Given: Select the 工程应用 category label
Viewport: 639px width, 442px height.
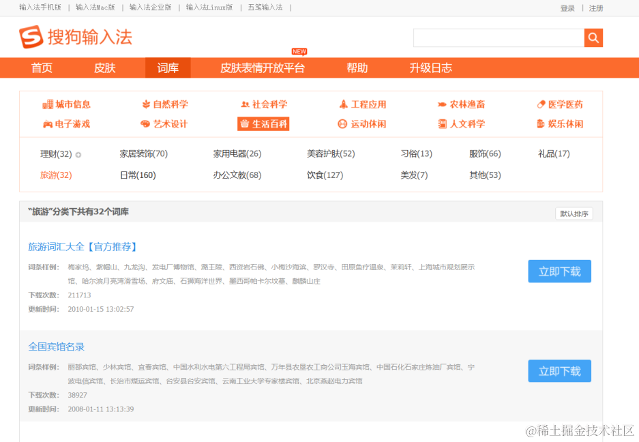Looking at the screenshot, I should pyautogui.click(x=368, y=104).
